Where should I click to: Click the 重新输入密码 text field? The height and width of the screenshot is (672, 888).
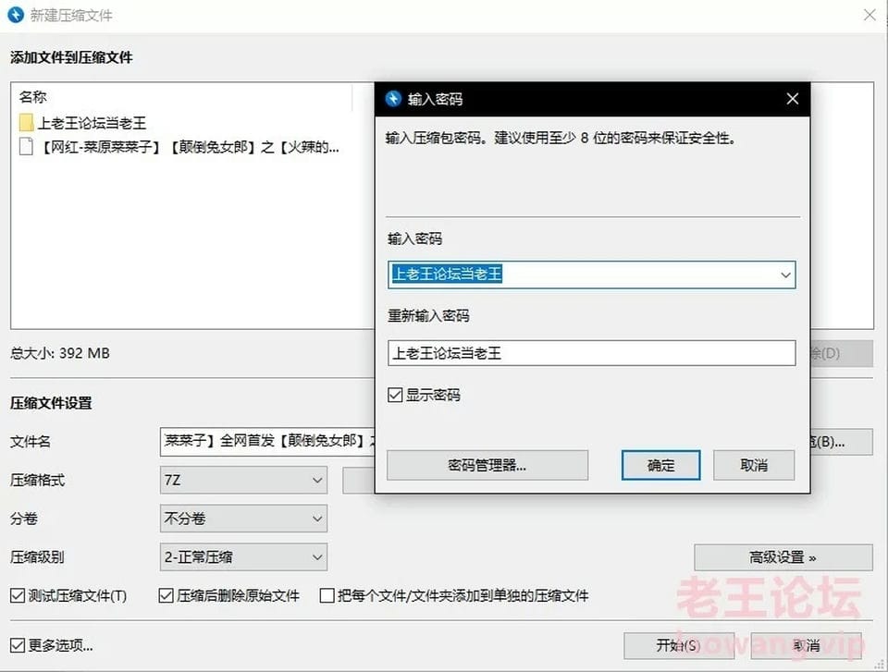(x=592, y=353)
